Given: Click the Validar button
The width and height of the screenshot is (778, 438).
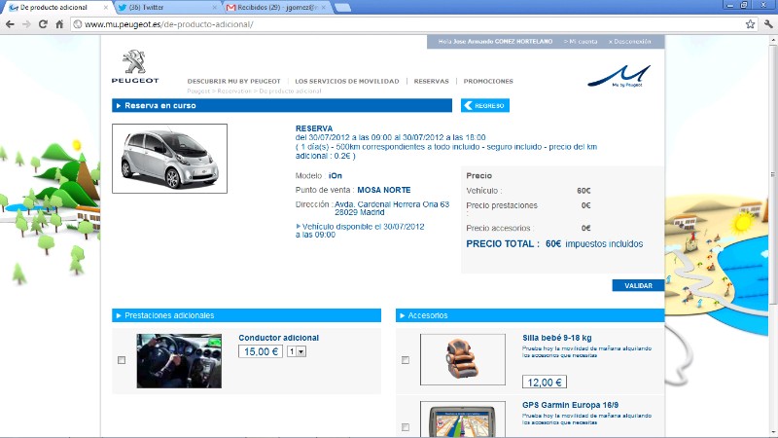Looking at the screenshot, I should (638, 285).
